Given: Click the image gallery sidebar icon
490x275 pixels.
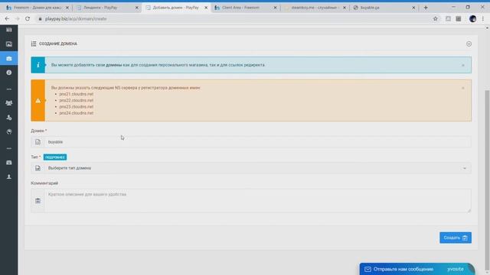Looking at the screenshot, I should tap(9, 44).
